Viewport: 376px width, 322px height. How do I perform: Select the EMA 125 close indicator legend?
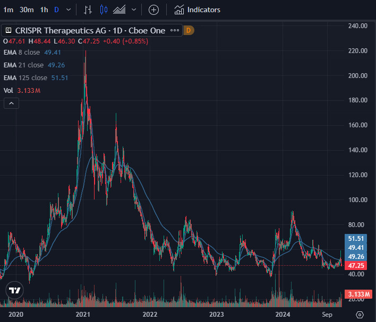coord(25,78)
